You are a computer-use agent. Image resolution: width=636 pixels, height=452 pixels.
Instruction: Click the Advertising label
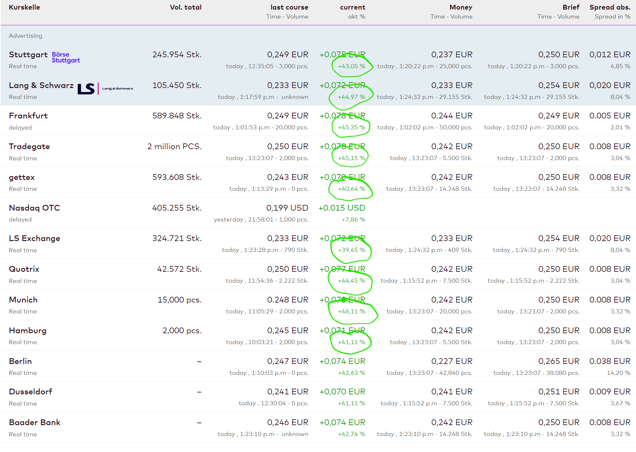tap(26, 36)
